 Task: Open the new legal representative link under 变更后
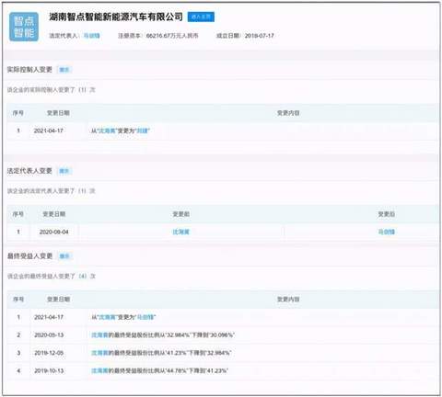click(387, 232)
